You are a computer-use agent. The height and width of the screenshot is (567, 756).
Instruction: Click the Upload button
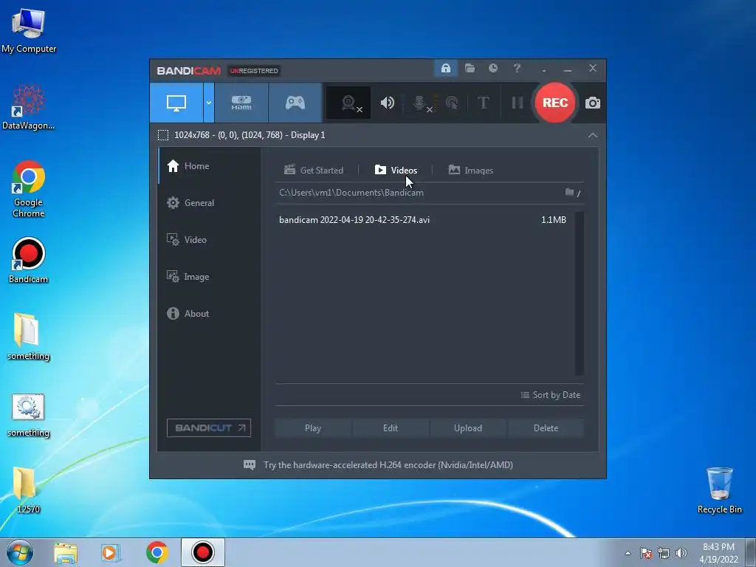[467, 428]
